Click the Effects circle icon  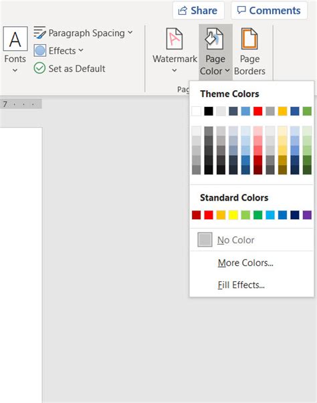40,51
